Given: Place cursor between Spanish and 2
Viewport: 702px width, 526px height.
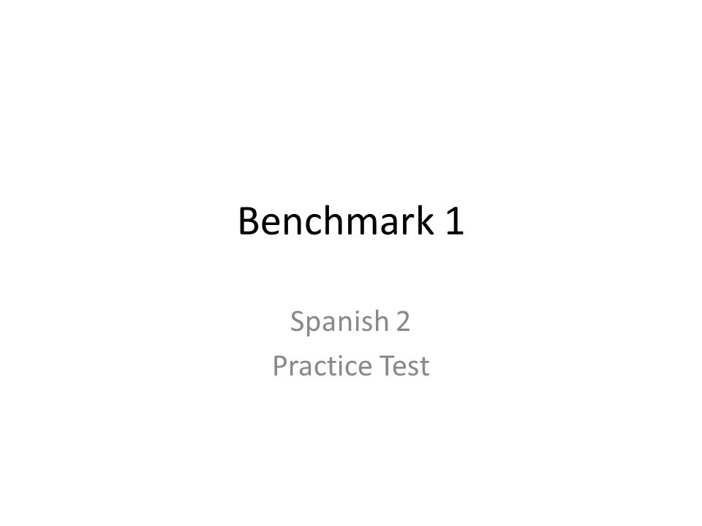Looking at the screenshot, I should [393, 322].
